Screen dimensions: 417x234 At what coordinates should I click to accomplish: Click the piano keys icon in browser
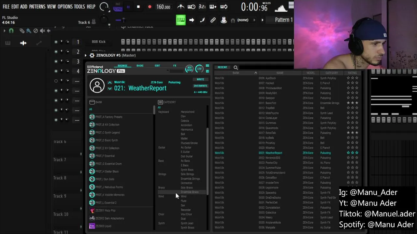coord(7,43)
